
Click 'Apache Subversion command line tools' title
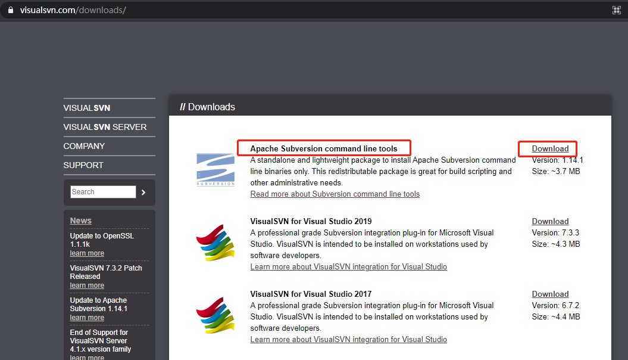[324, 149]
